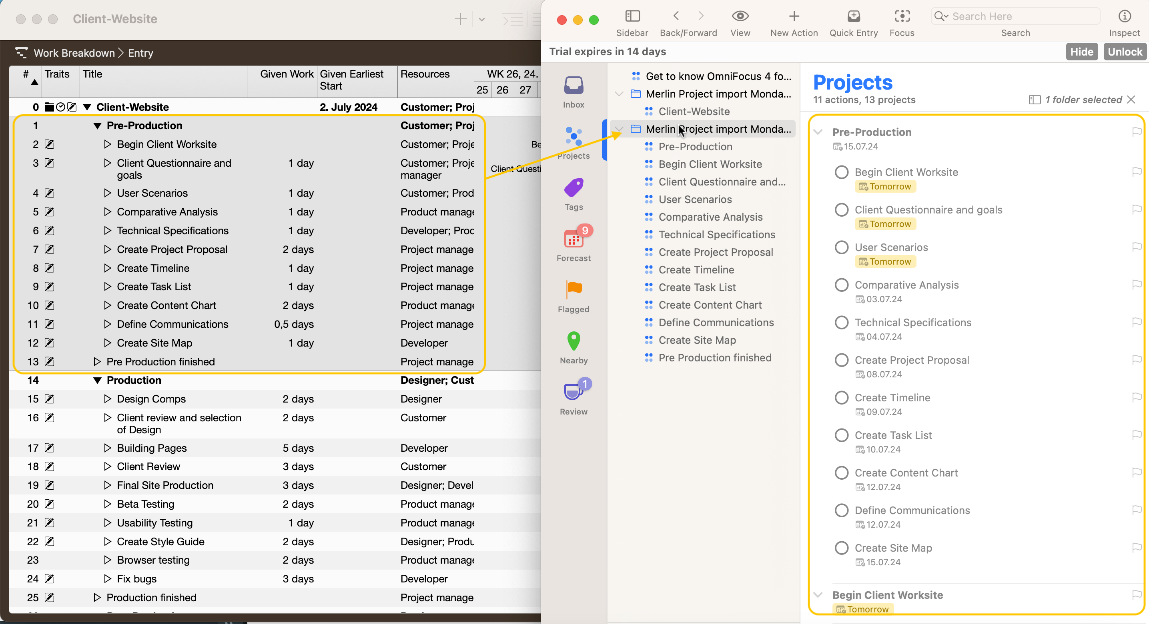
Task: Toggle the Sidebar toolbar icon in OmniFocus
Action: [632, 16]
